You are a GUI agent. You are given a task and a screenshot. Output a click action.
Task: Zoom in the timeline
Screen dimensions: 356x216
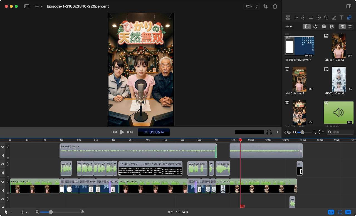83,212
